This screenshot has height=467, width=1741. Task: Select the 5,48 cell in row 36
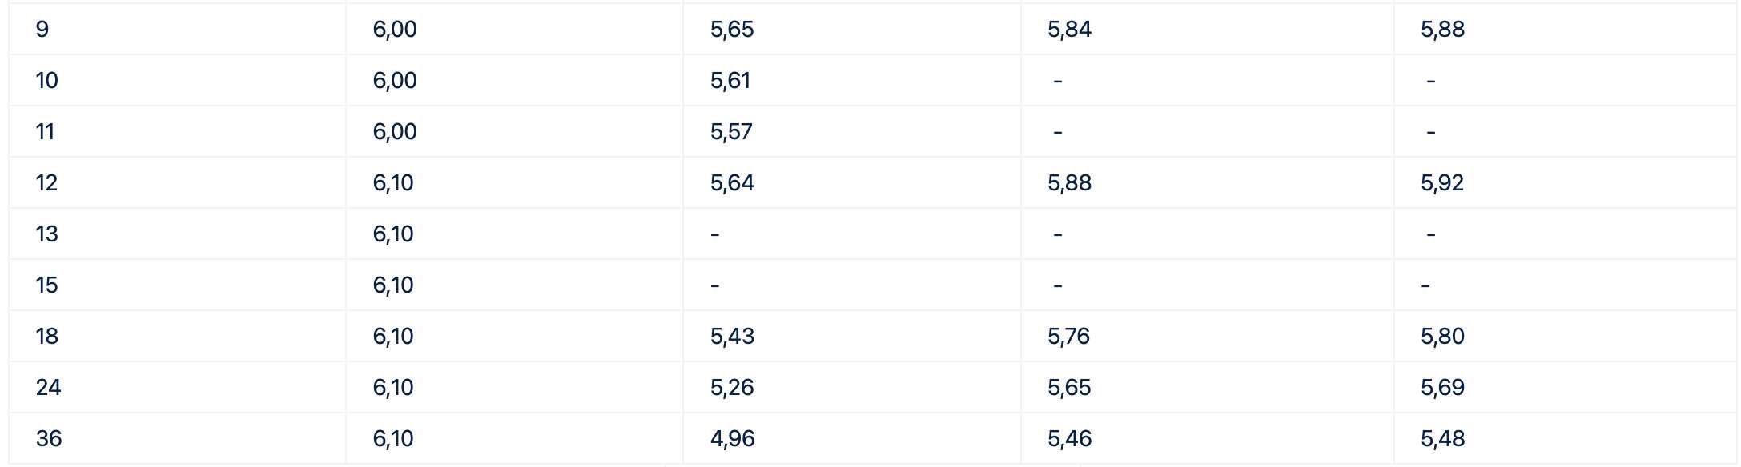tap(1442, 439)
